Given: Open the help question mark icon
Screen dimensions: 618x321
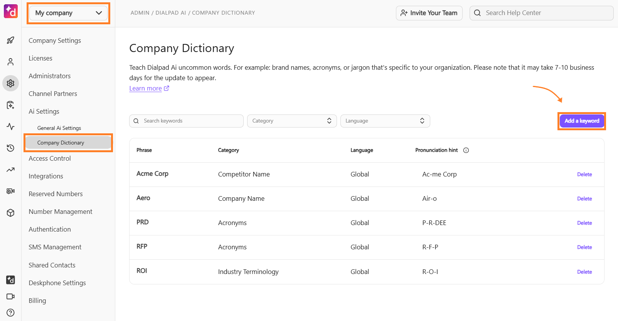Looking at the screenshot, I should tap(10, 313).
